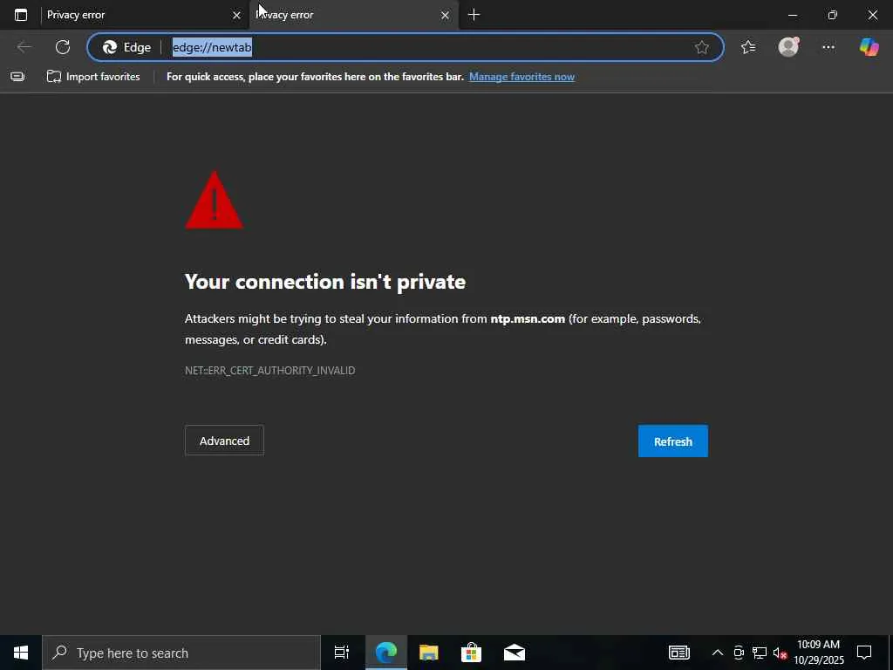Click the Refresh page icon in toolbar

pyautogui.click(x=63, y=47)
